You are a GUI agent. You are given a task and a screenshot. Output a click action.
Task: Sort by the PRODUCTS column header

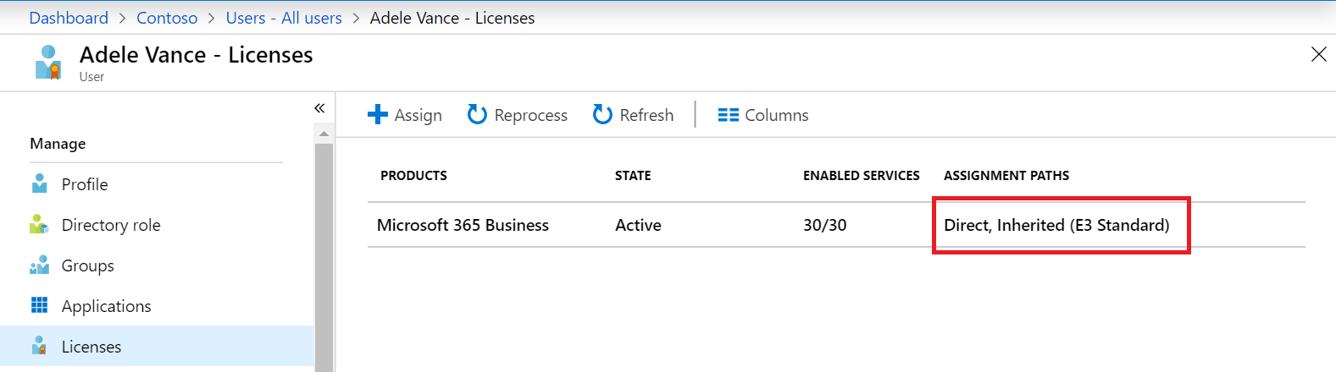click(x=413, y=176)
